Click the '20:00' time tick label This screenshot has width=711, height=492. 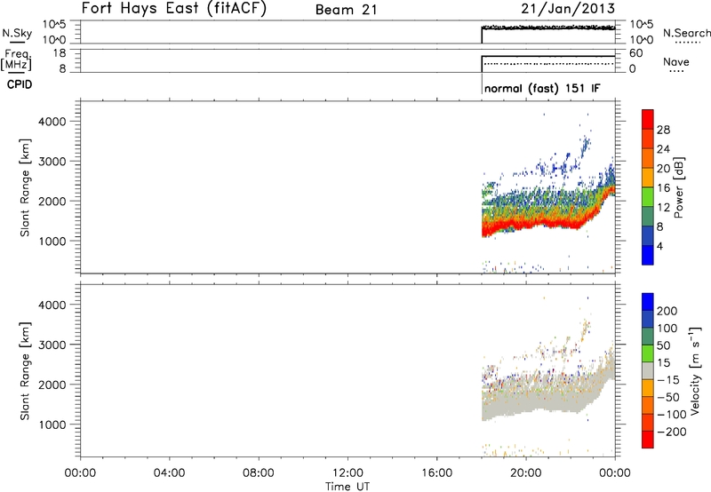pyautogui.click(x=525, y=473)
